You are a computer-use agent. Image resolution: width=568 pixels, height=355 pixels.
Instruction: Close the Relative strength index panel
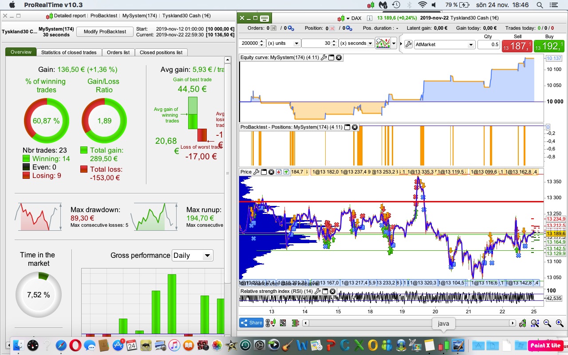pos(333,292)
